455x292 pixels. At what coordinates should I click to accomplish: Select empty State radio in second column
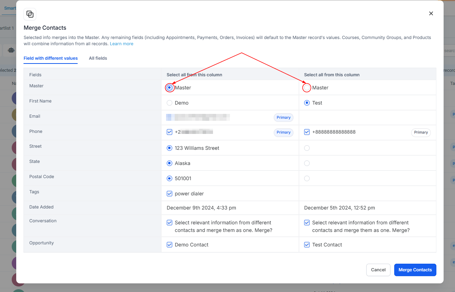pos(307,163)
